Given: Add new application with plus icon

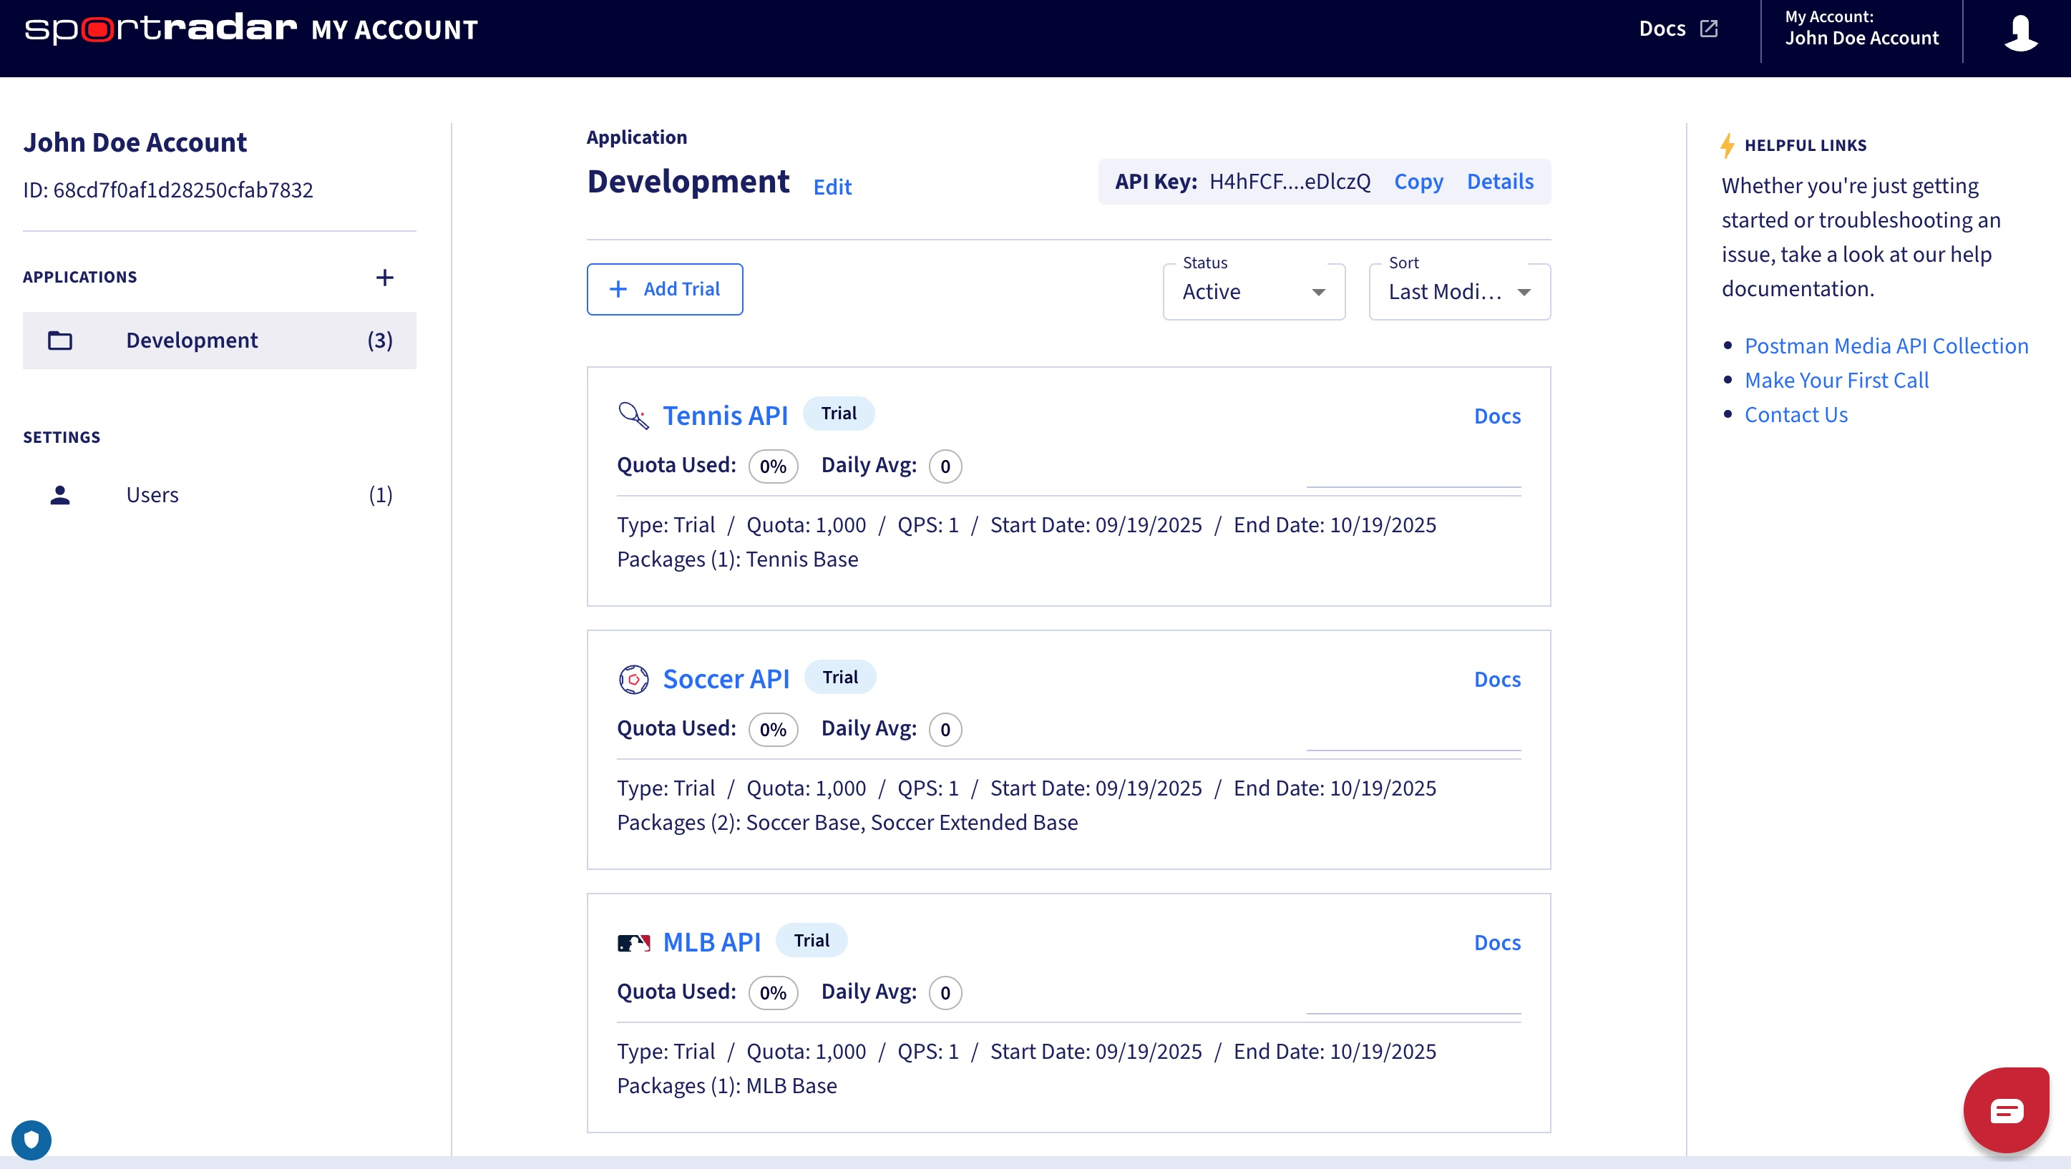Looking at the screenshot, I should coord(384,278).
